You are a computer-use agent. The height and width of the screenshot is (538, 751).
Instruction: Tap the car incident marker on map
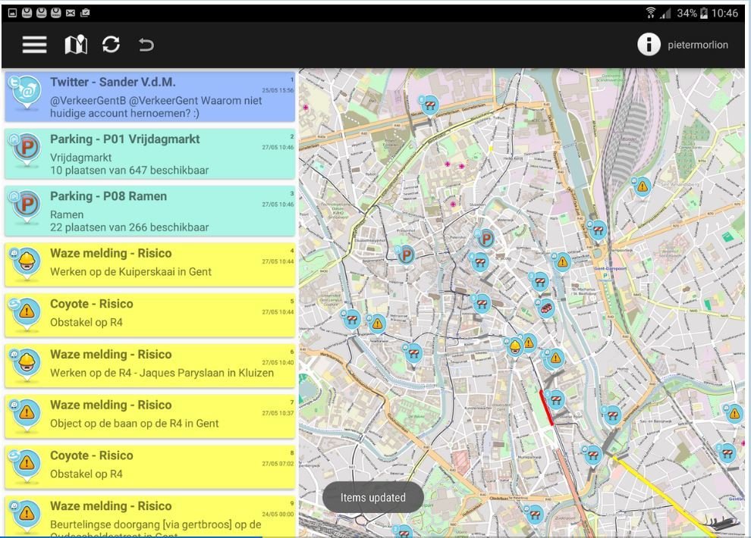[545, 308]
